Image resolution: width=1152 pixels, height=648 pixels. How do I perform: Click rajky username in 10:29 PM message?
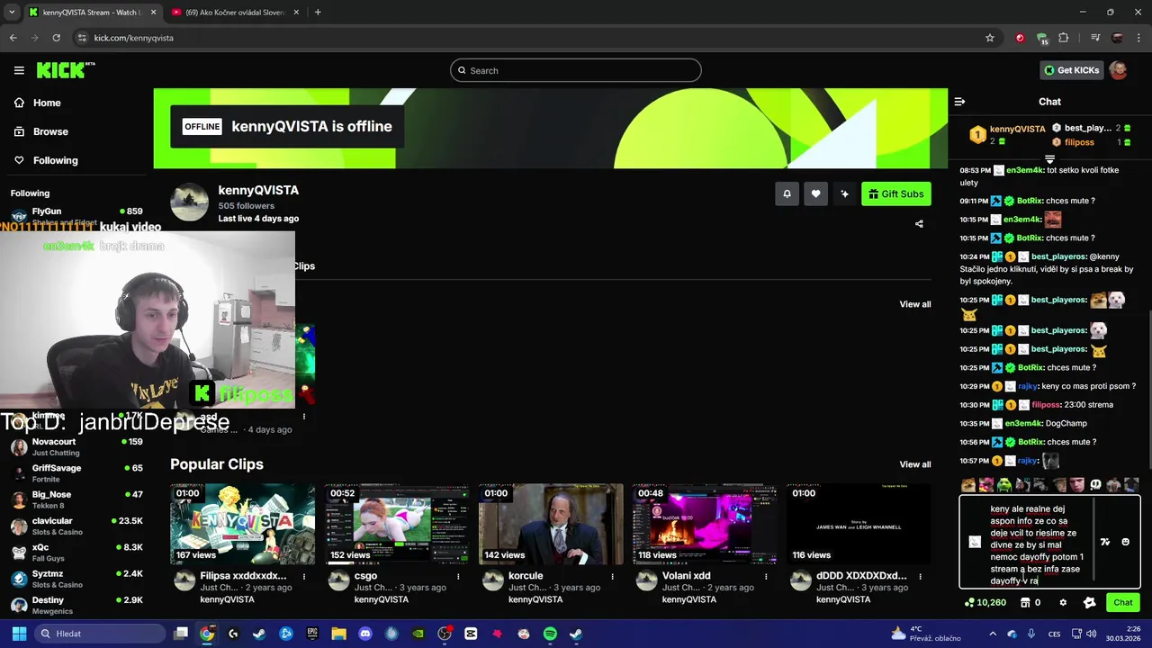pyautogui.click(x=1028, y=386)
